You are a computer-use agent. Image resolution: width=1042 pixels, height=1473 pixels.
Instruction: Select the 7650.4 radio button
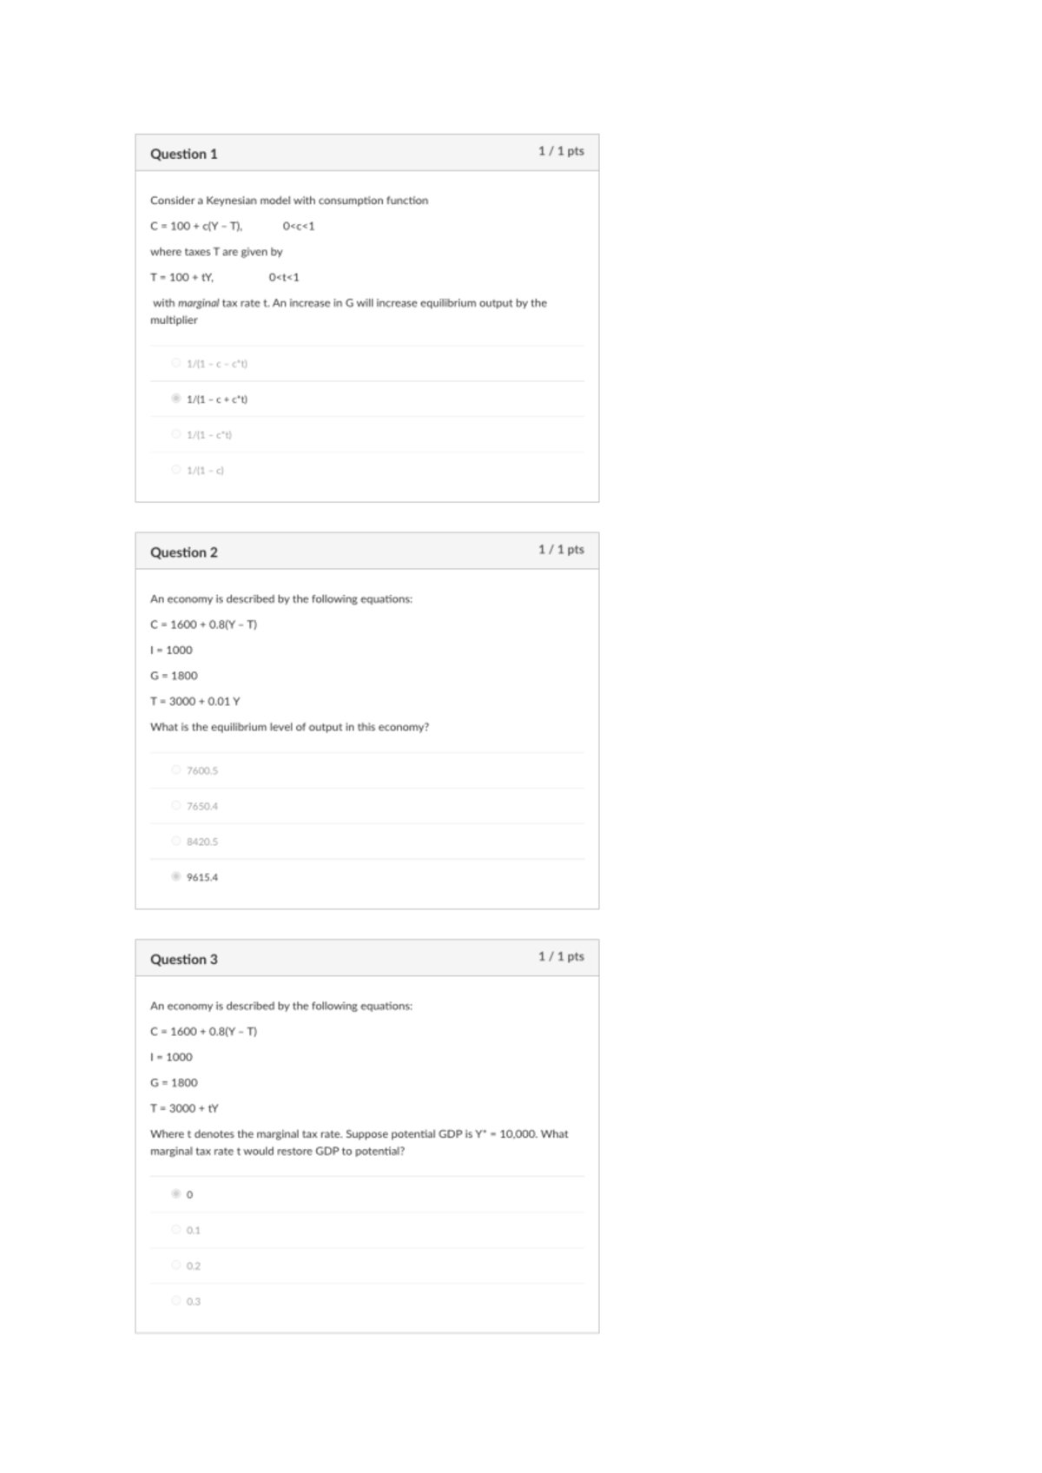[x=176, y=805]
